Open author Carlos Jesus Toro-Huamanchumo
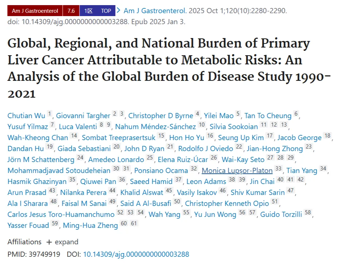Image resolution: width=340 pixels, height=271 pixels. (x=61, y=215)
